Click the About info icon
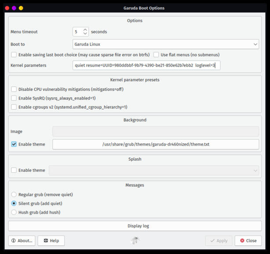The width and height of the screenshot is (270, 254). coord(14,240)
